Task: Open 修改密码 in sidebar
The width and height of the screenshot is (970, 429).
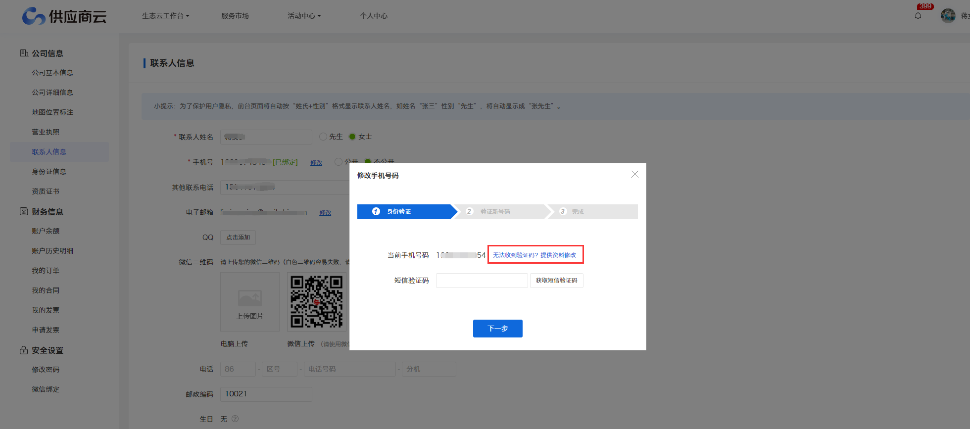Action: [46, 370]
